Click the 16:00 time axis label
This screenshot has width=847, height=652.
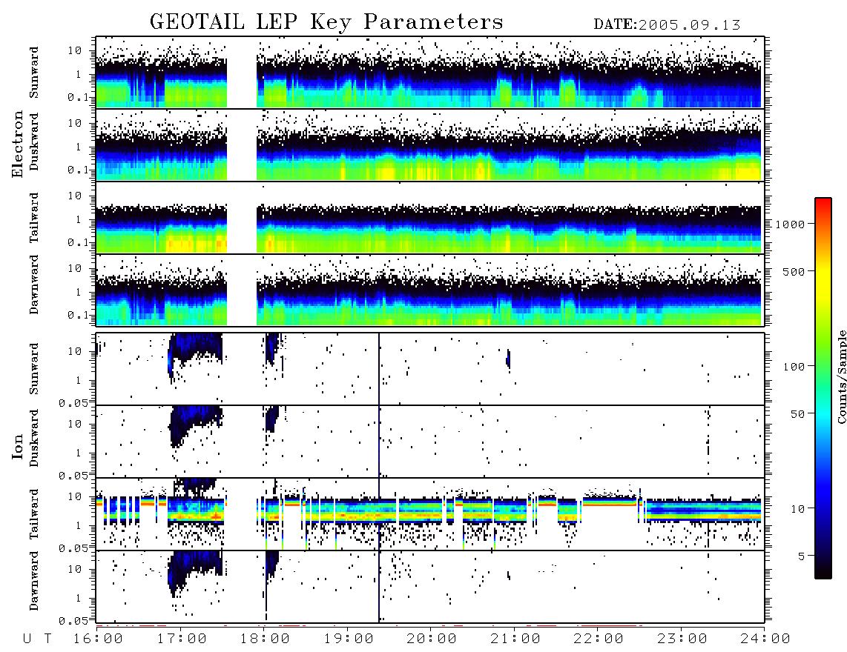tap(99, 639)
